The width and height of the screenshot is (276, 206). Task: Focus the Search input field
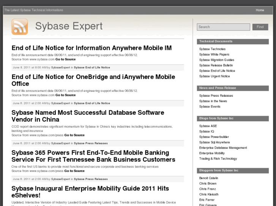[223, 27]
